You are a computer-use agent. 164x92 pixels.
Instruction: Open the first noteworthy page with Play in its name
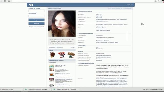[60, 65]
